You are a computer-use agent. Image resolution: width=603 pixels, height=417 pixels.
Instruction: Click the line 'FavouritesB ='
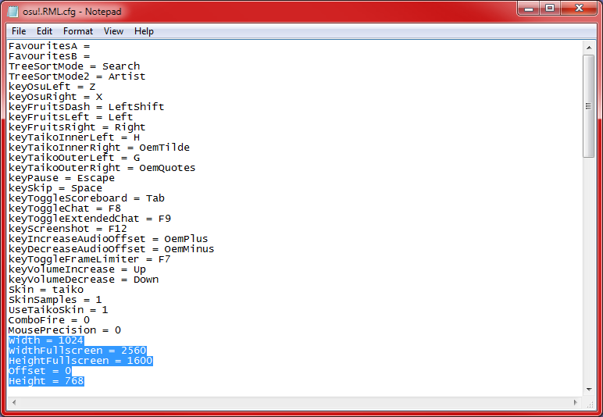(49, 56)
